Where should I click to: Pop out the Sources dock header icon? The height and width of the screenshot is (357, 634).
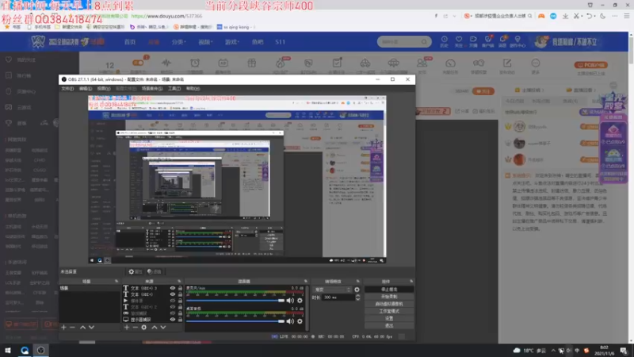(x=179, y=281)
